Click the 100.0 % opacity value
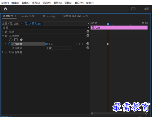Screen dimensions: 152x117 click(x=49, y=44)
